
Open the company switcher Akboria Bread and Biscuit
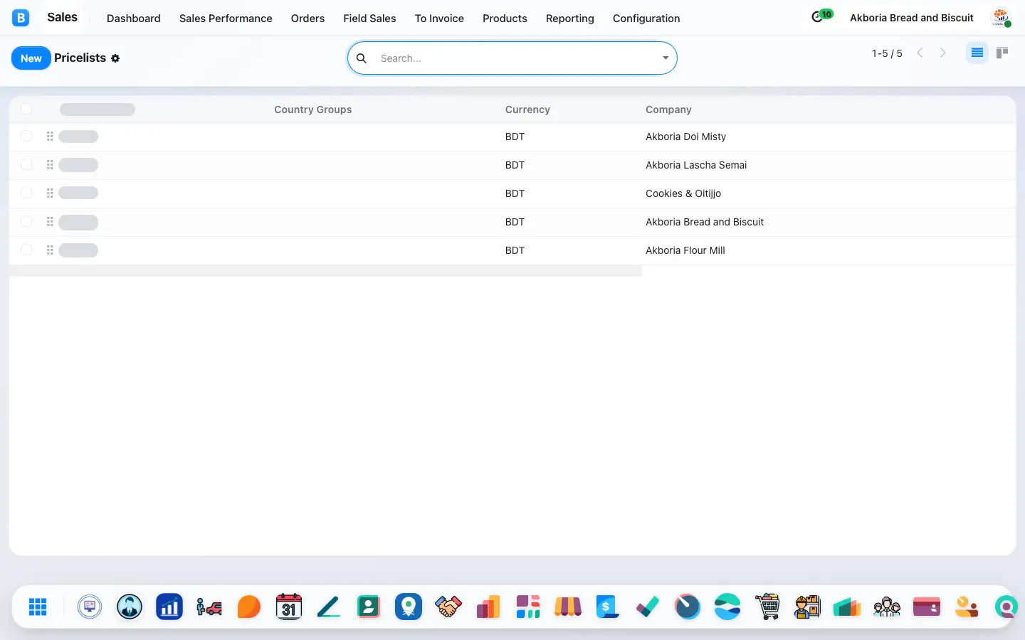912,18
